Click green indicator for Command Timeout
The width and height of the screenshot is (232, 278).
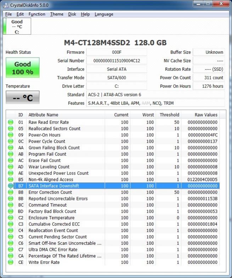coord(11,205)
